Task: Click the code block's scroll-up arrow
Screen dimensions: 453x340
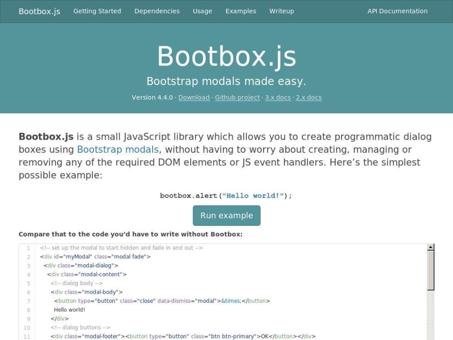Action: click(x=430, y=248)
